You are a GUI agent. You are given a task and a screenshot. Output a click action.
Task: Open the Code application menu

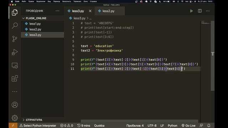tap(17, 1)
